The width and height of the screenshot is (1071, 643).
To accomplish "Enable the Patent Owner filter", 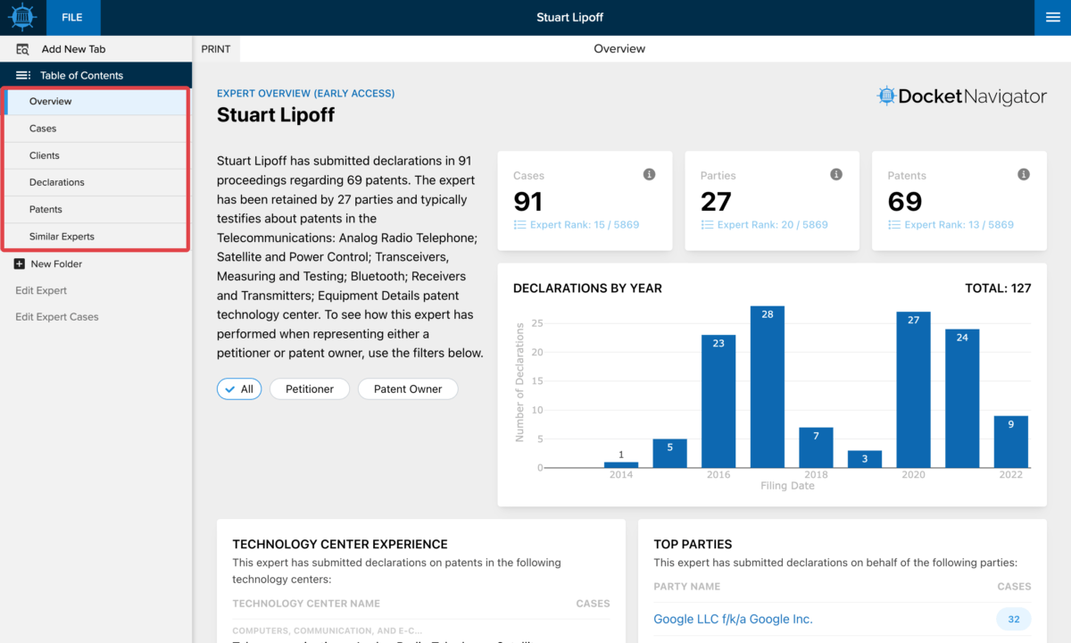I will point(408,388).
